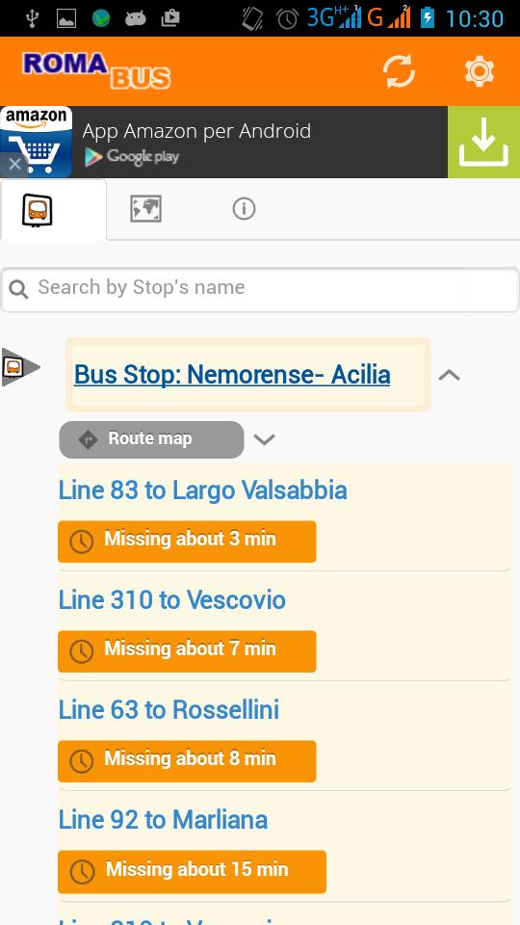The width and height of the screenshot is (520, 925).
Task: Switch to the world map tab
Action: pyautogui.click(x=145, y=209)
